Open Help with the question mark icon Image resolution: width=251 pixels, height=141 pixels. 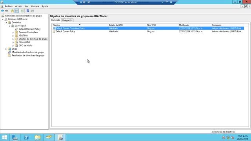pos(28,11)
